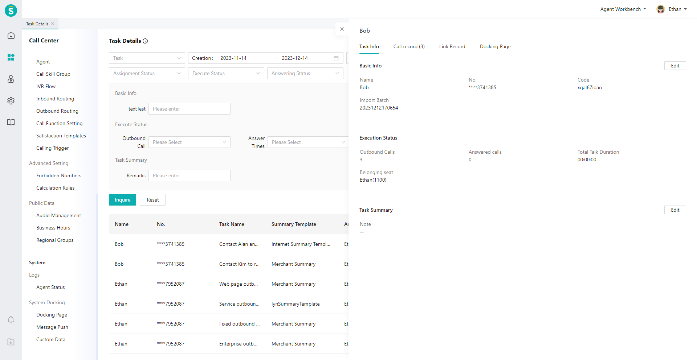697x360 pixels.
Task: Close the Task Details tab with its X
Action: tap(53, 24)
